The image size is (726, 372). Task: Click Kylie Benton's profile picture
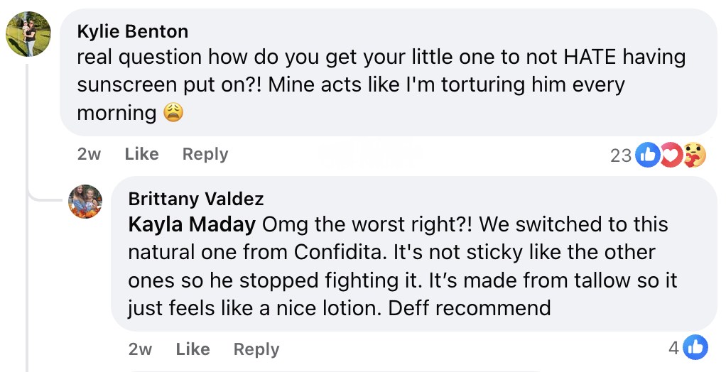click(28, 35)
